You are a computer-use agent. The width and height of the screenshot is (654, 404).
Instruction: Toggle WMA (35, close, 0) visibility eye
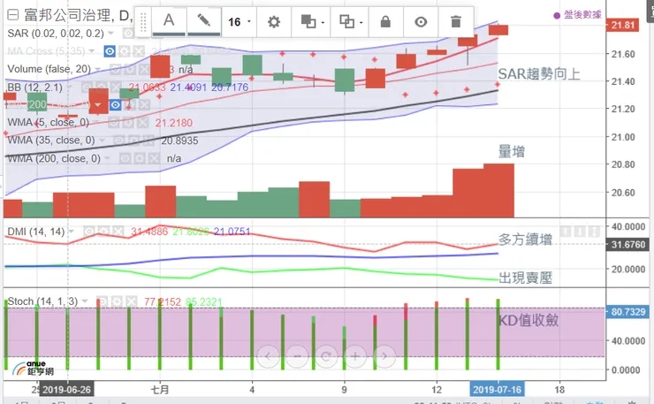pos(119,141)
